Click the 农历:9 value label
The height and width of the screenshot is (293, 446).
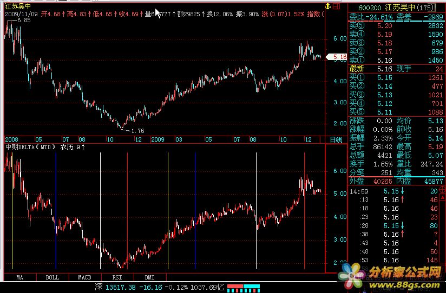click(73, 147)
